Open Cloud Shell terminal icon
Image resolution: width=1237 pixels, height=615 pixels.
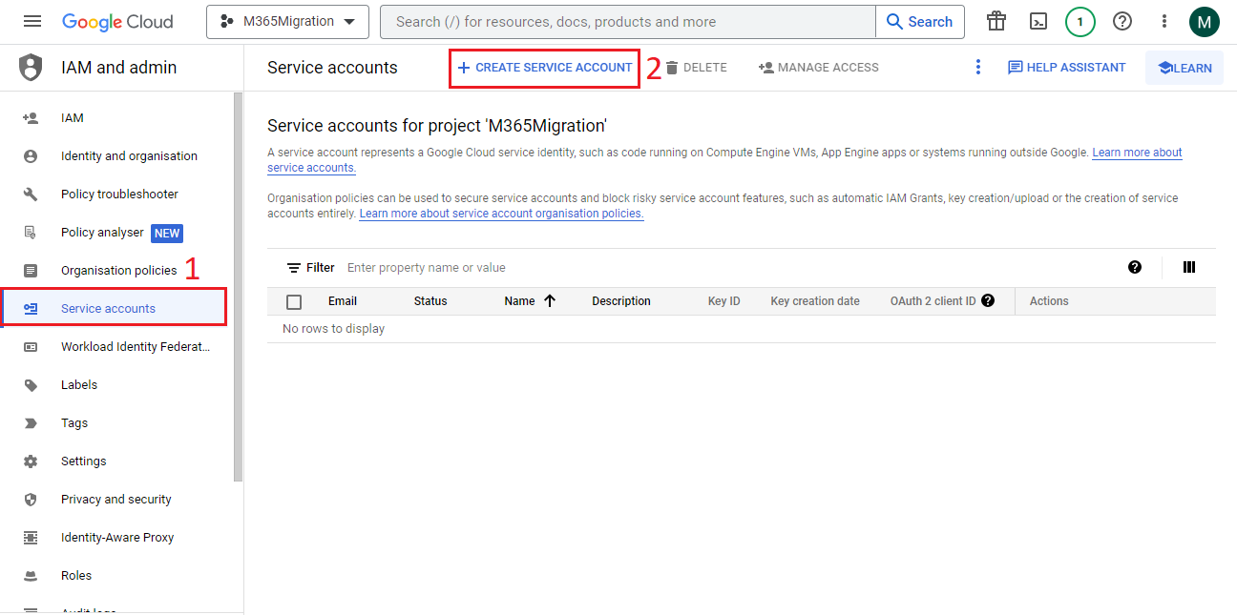1038,21
